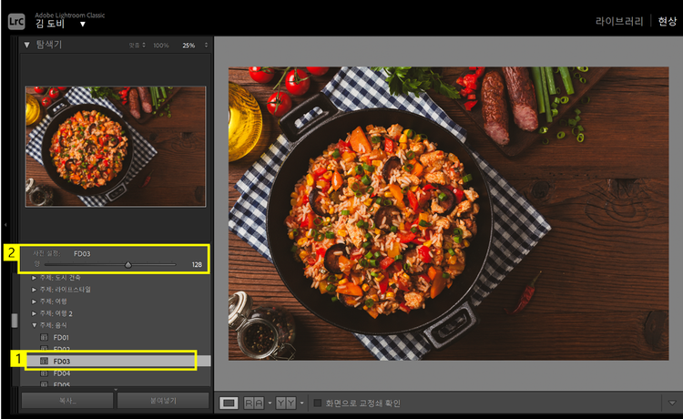Collapse the 탐색기 navigator panel

coord(27,45)
